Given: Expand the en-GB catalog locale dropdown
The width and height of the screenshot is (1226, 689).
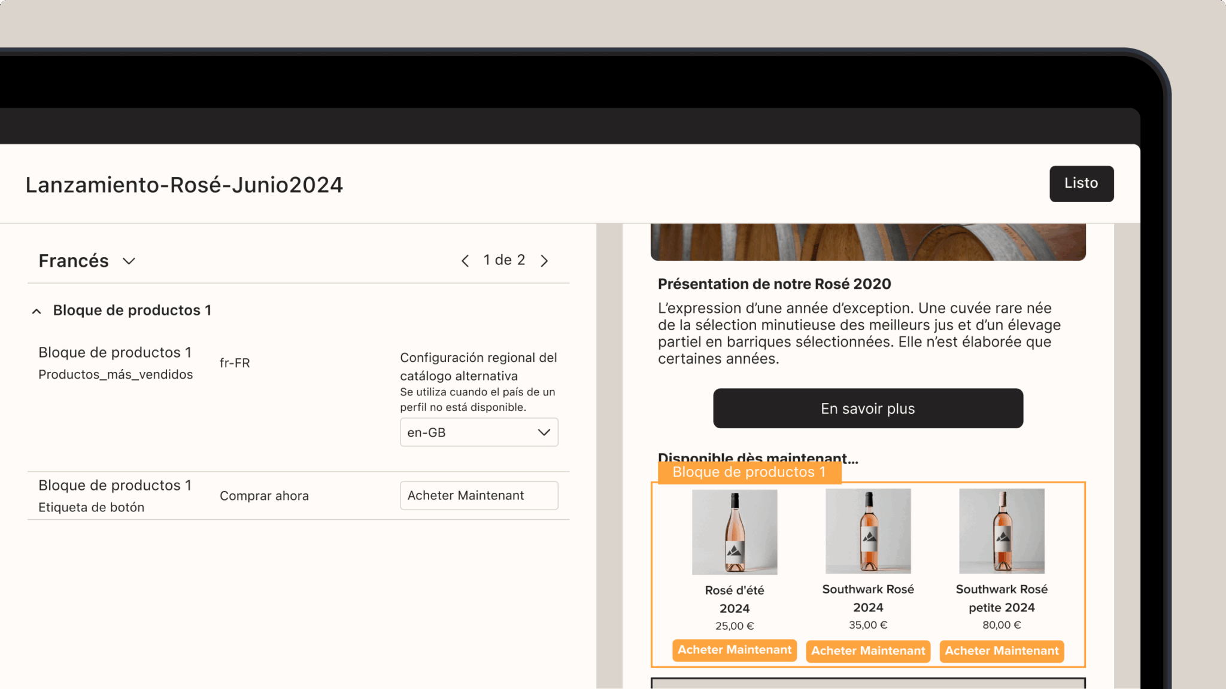Looking at the screenshot, I should [478, 432].
